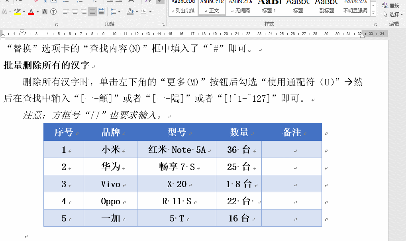Click the 华为 brand cell
406x241 pixels.
110,166
